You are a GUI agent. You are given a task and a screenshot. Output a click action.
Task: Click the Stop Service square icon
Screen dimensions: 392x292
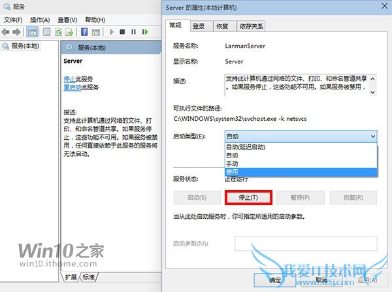[x=122, y=32]
